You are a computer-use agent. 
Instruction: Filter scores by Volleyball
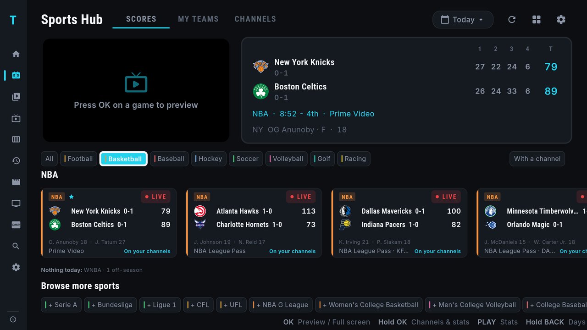tap(287, 159)
